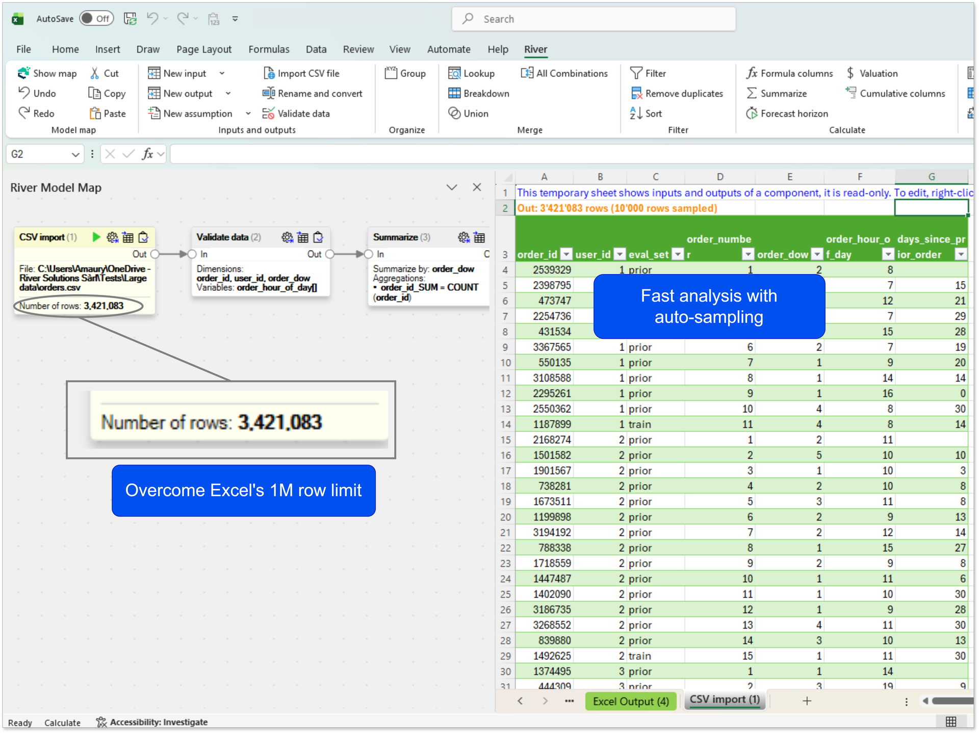This screenshot has width=979, height=733.
Task: Click the Union button
Action: (469, 113)
